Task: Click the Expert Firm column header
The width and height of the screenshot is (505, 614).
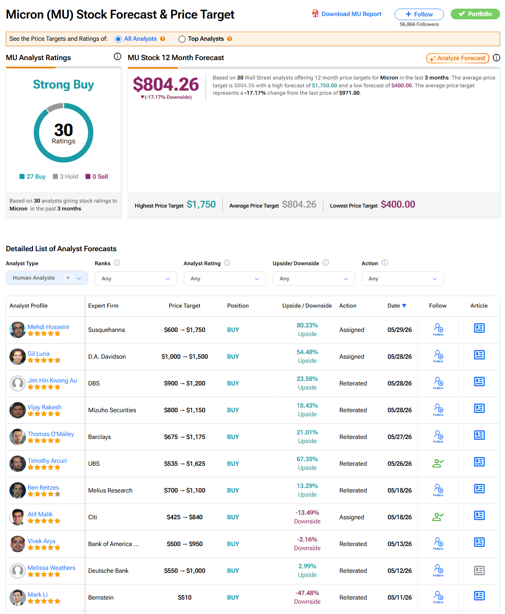Action: coord(103,306)
